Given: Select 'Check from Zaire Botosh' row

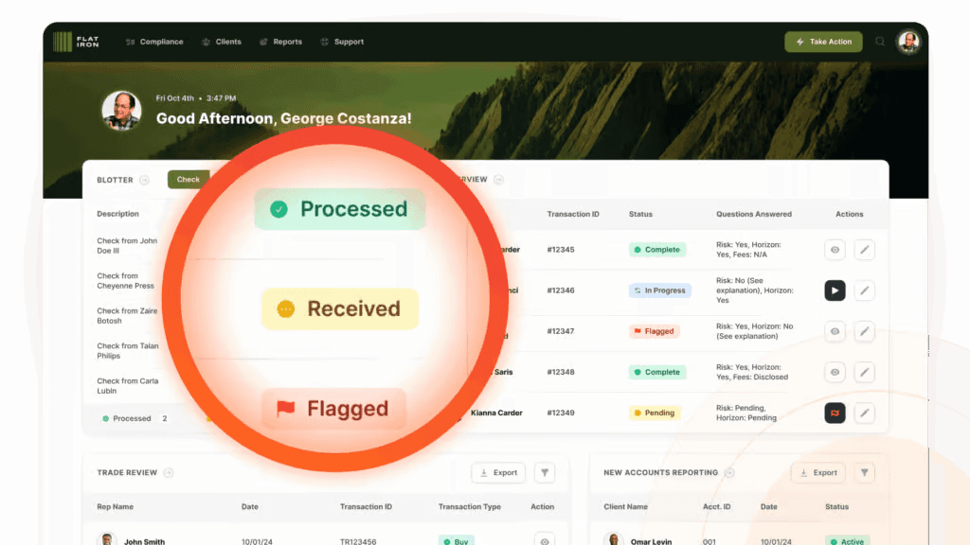Looking at the screenshot, I should (128, 316).
